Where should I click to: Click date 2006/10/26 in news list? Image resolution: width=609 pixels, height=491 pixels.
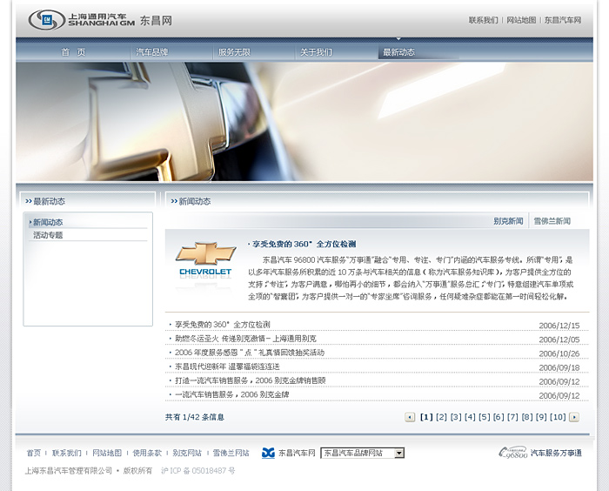point(559,353)
